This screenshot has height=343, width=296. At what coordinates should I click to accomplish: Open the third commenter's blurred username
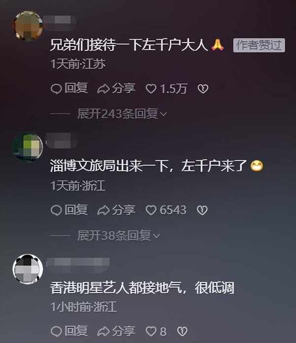point(78,264)
